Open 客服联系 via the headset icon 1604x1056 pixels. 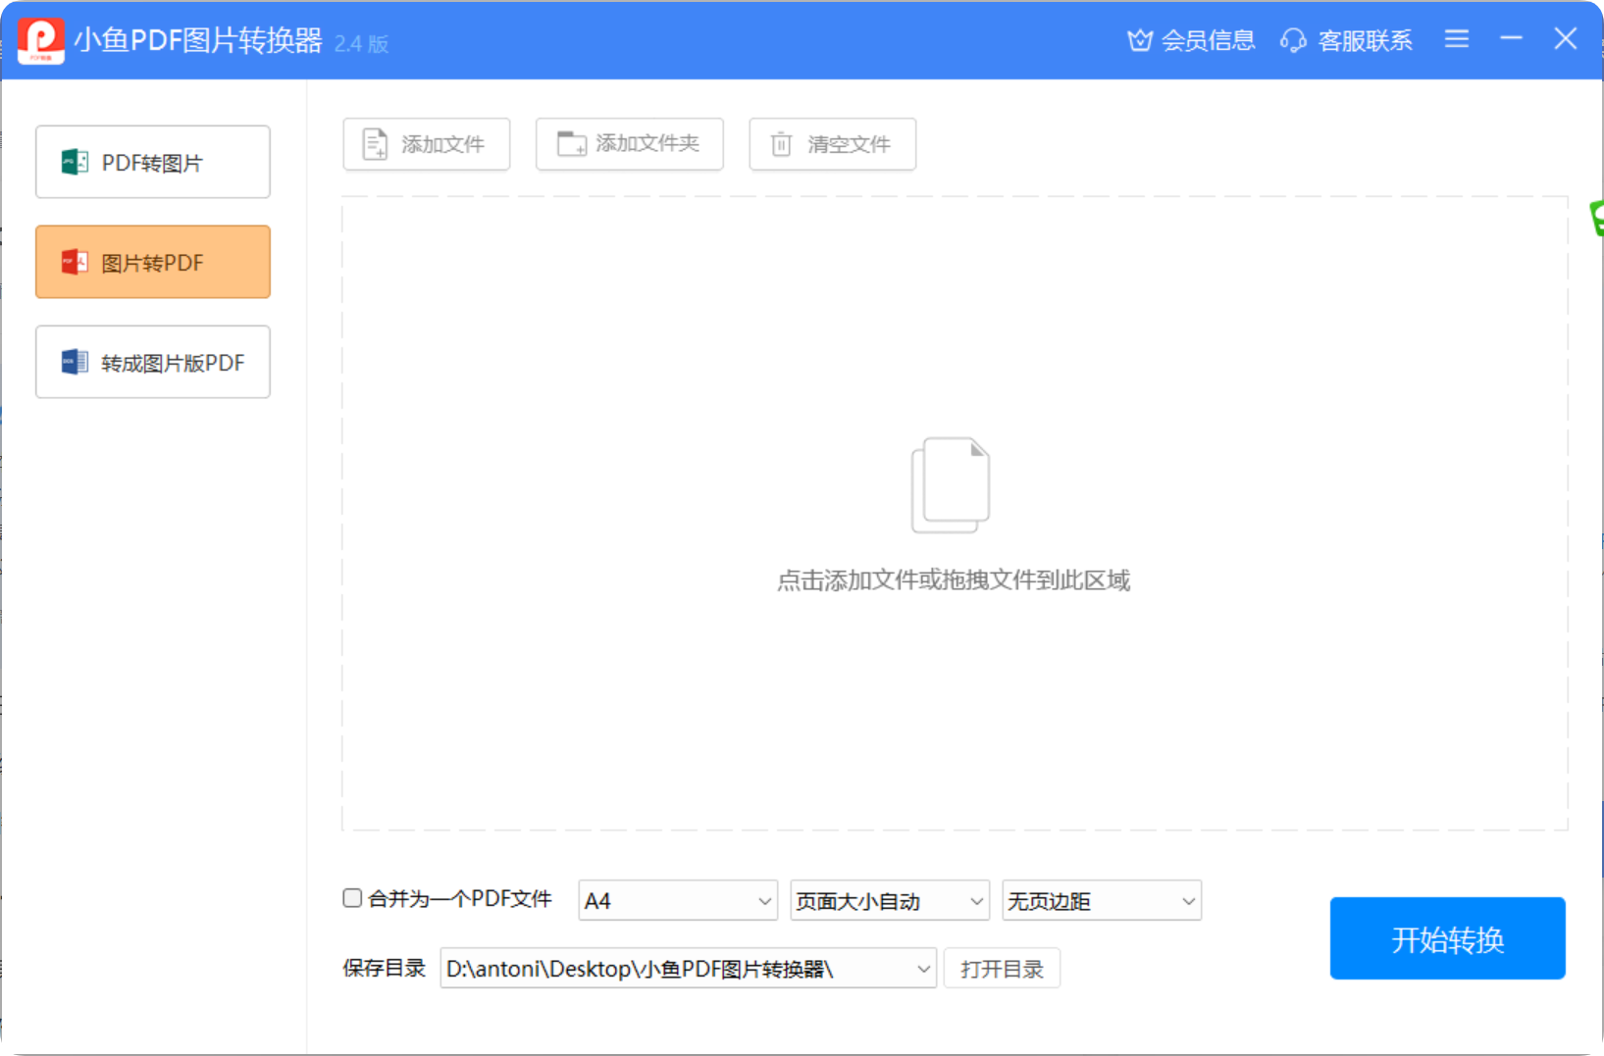tap(1293, 41)
